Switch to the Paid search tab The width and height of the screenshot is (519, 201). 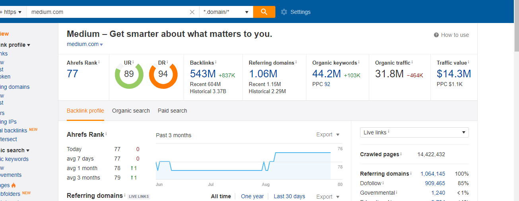(172, 111)
